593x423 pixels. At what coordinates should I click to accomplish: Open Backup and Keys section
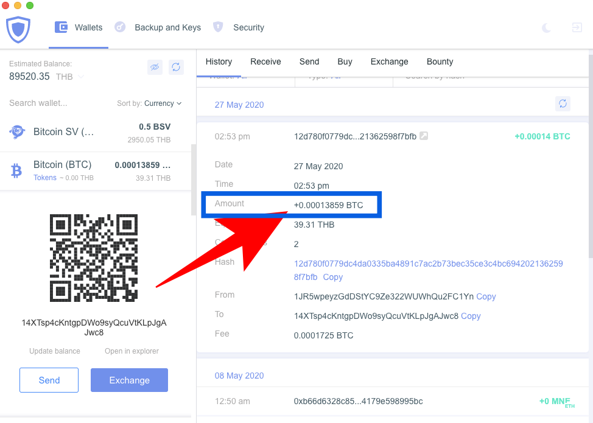167,27
